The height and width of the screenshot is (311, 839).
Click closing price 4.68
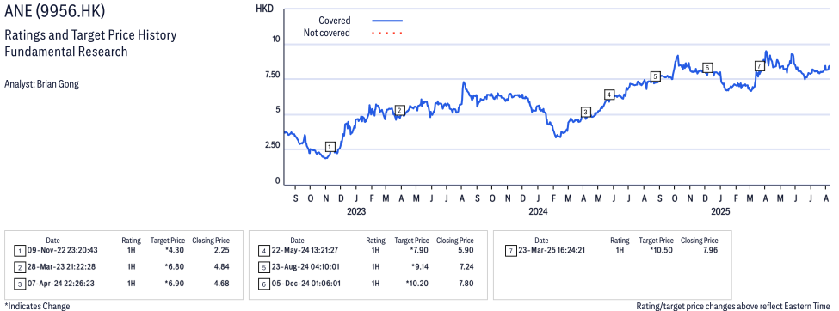220,284
